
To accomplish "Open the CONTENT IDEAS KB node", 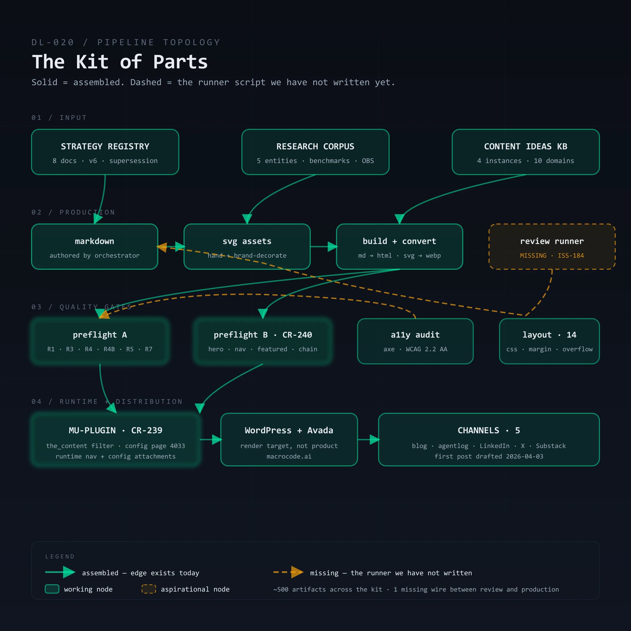I will coord(526,152).
